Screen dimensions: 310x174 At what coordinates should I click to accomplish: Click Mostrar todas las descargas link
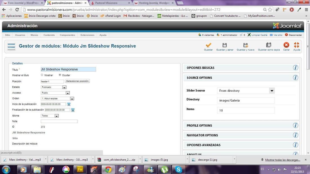[282, 160]
